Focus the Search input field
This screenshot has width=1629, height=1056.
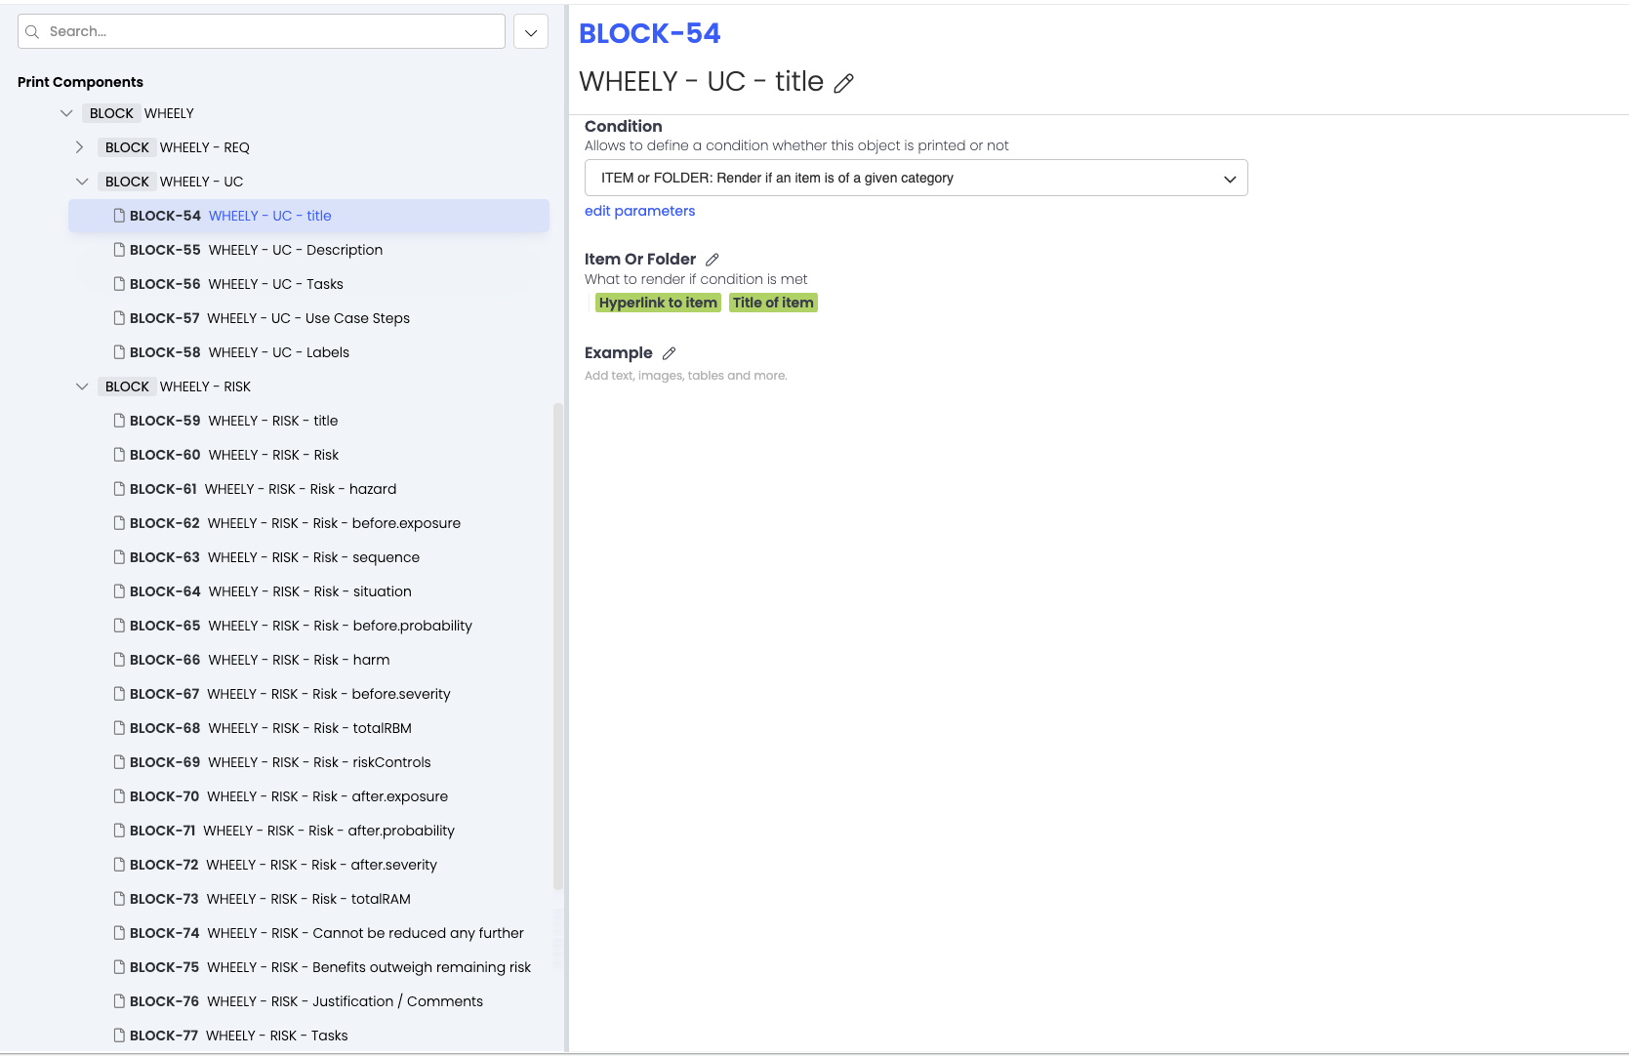262,31
